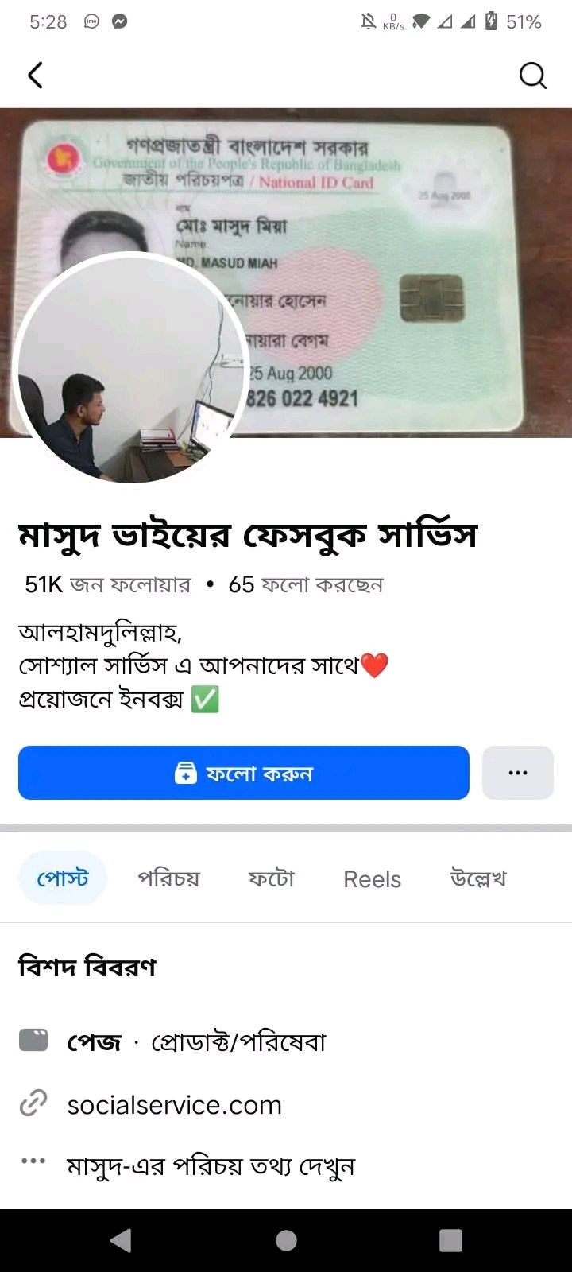Image resolution: width=572 pixels, height=1272 pixels.
Task: Switch to the পরিচয় tab
Action: [x=168, y=878]
